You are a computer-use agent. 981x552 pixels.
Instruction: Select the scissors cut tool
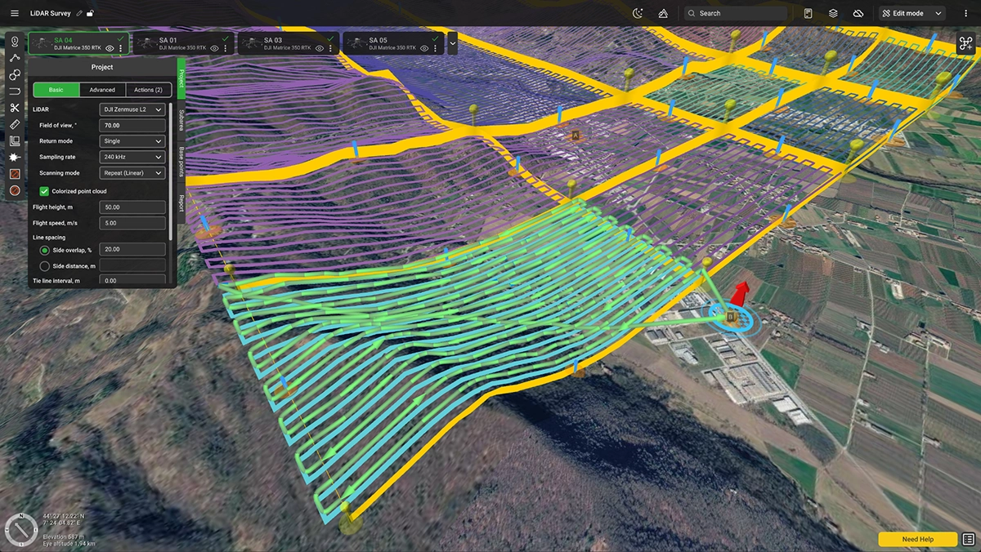pos(15,108)
